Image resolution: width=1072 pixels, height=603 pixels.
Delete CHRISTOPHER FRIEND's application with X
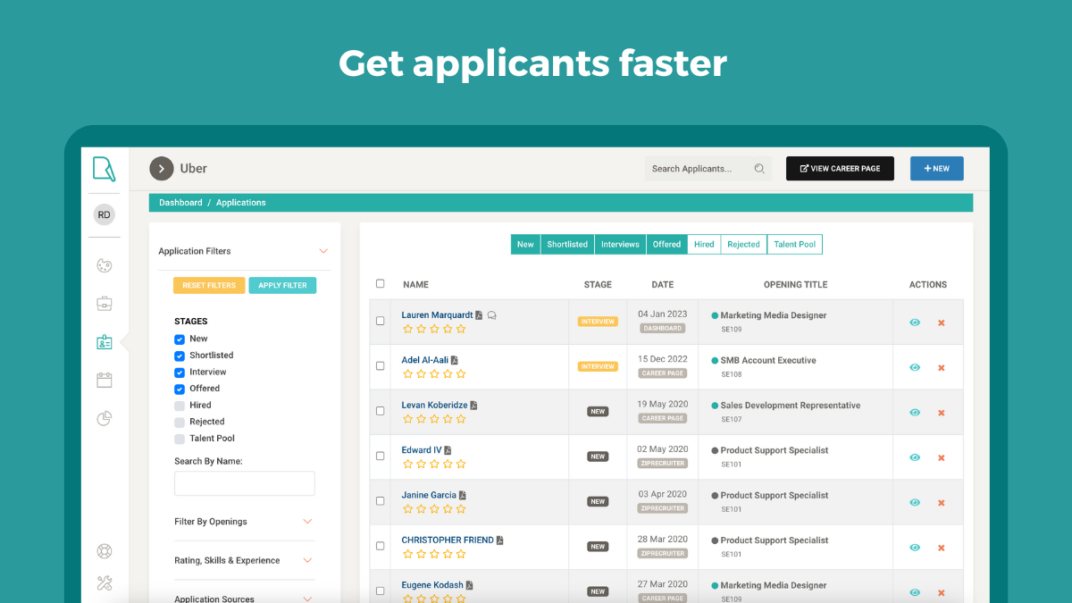(x=941, y=548)
